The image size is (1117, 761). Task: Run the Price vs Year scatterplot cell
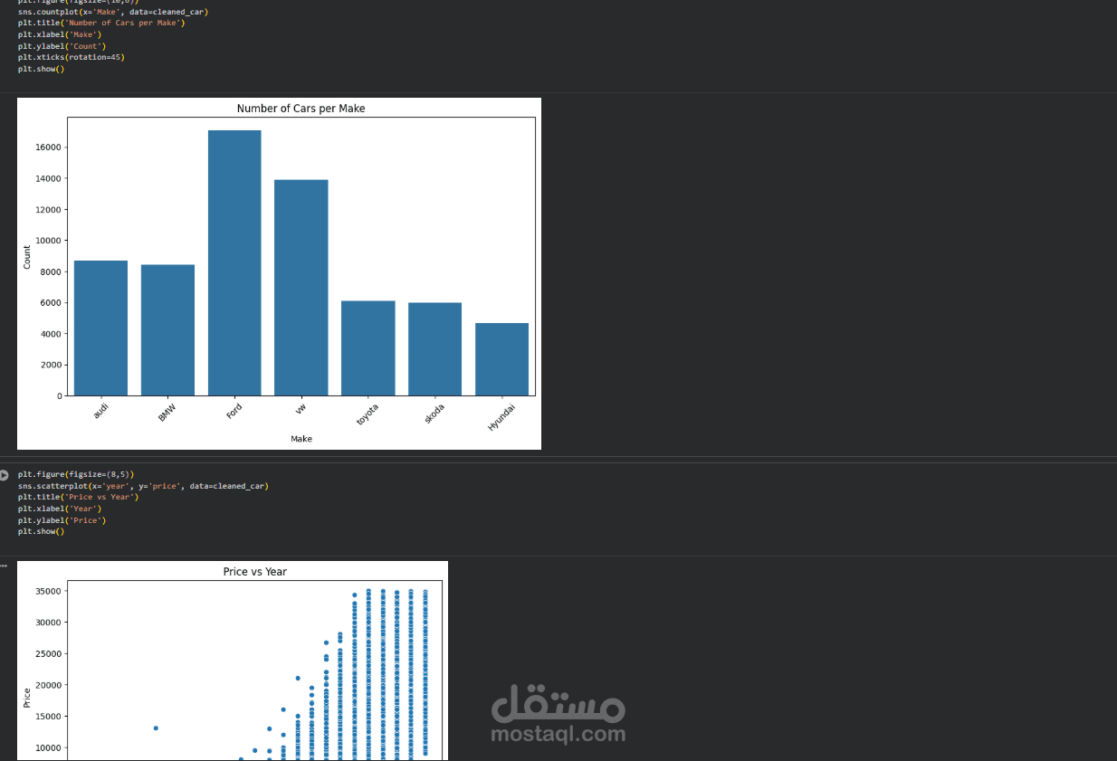point(4,475)
